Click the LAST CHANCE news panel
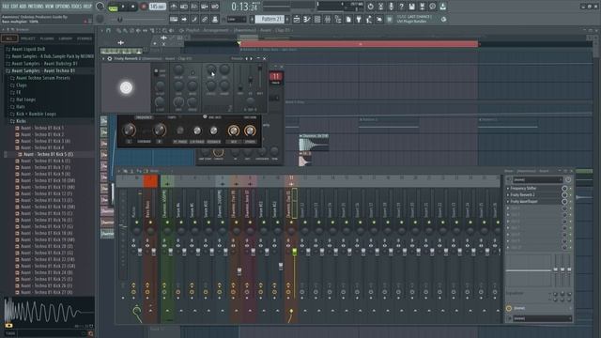Screen dimensions: 601x338 coord(418,19)
